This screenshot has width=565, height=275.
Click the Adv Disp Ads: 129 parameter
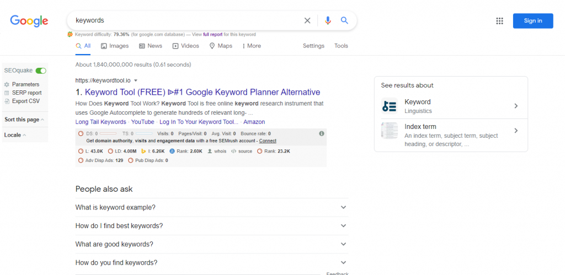coord(100,160)
